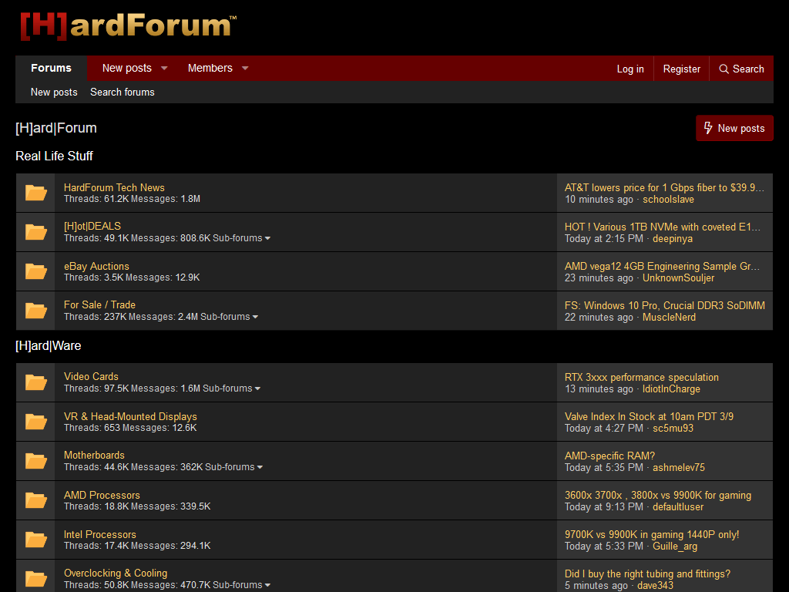Screen dimensions: 789x592
Task: View user schoolslave's profile
Action: [x=668, y=200]
